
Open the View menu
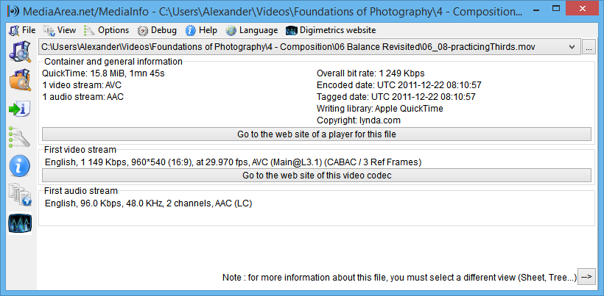pos(60,30)
